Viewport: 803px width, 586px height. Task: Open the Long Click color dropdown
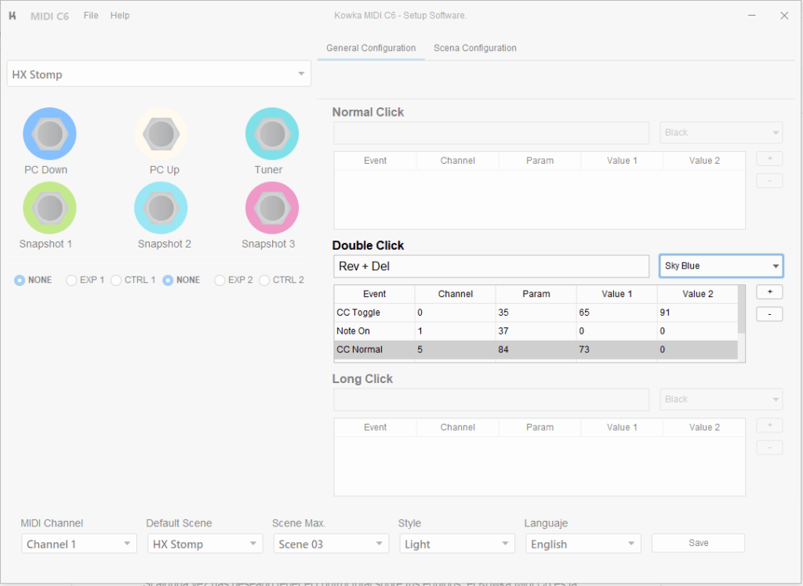click(721, 400)
